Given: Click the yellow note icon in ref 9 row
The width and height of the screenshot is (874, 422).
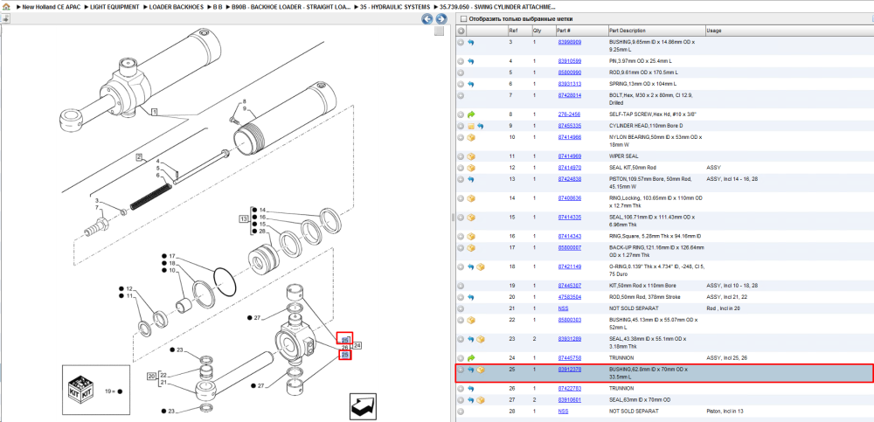Looking at the screenshot, I should pyautogui.click(x=470, y=126).
